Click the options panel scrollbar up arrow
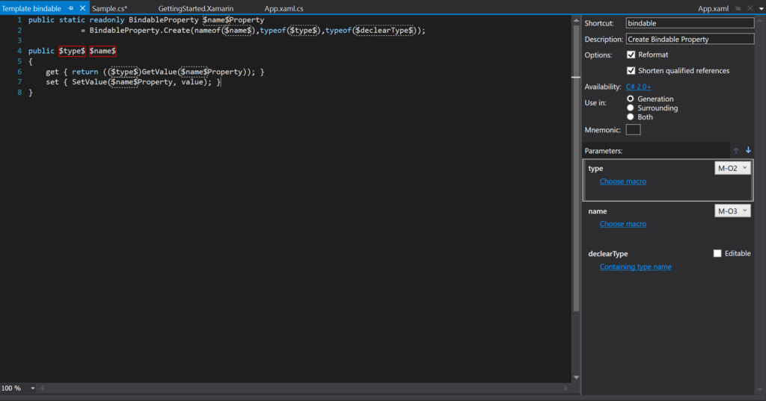Viewport: 766px width, 401px height. (x=760, y=20)
